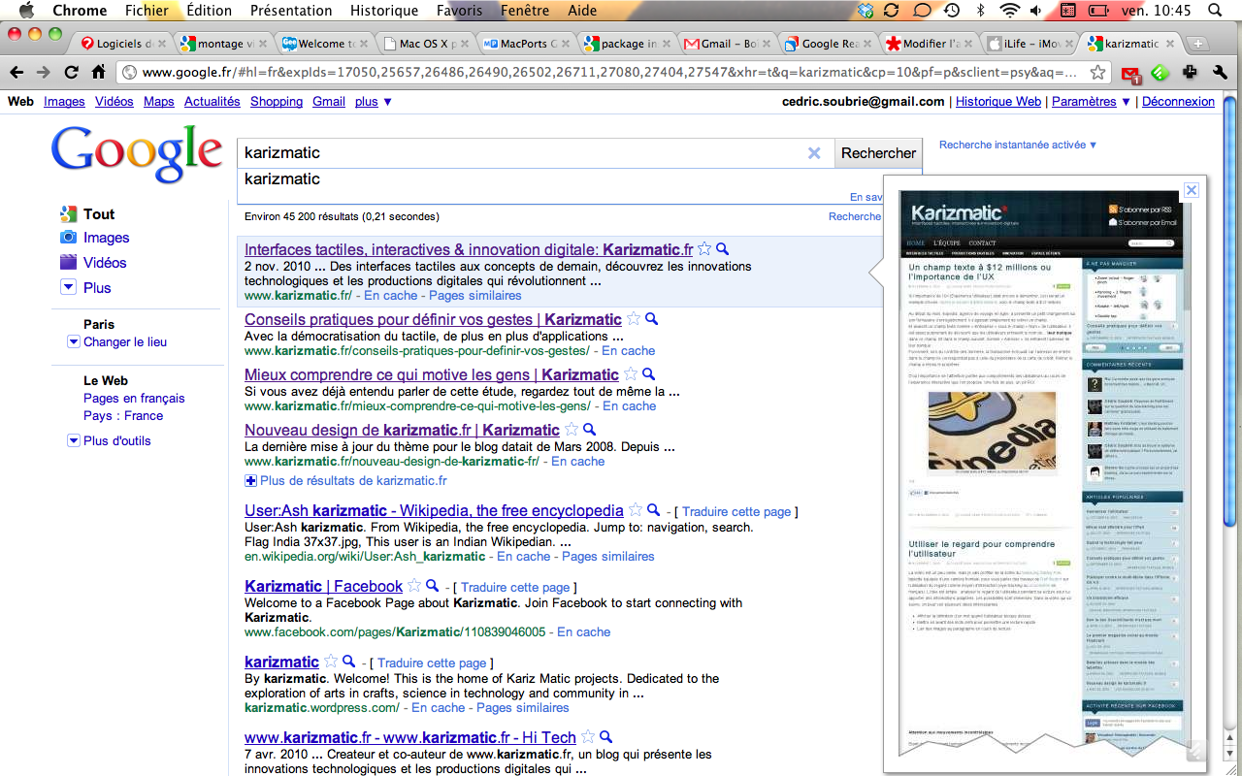1242x776 pixels.
Task: Open the Favoris menu
Action: tap(459, 11)
